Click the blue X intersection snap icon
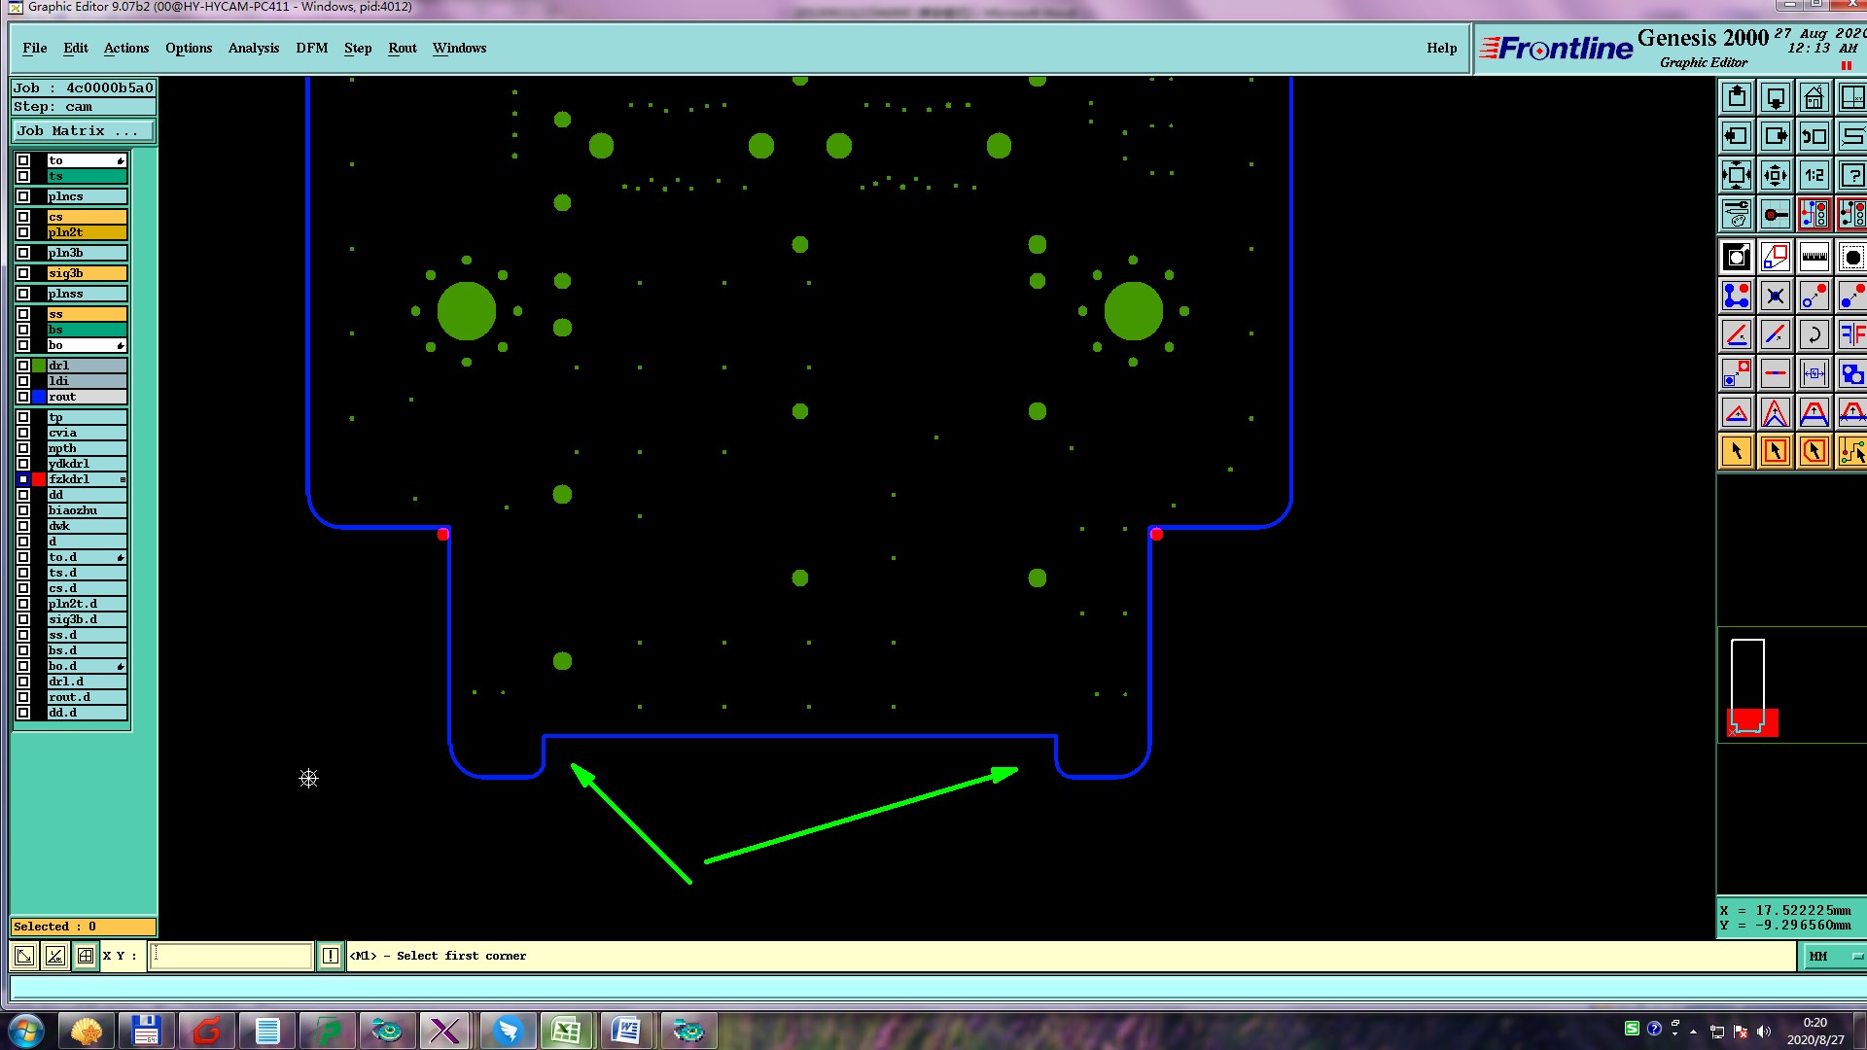This screenshot has height=1050, width=1867. click(1775, 297)
